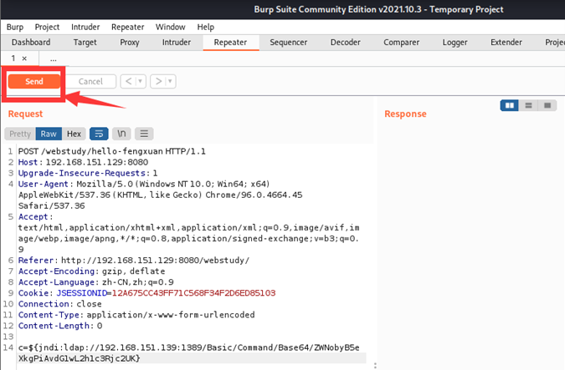This screenshot has width=565, height=370.
Task: Open the request editor hamburger menu
Action: coord(144,134)
